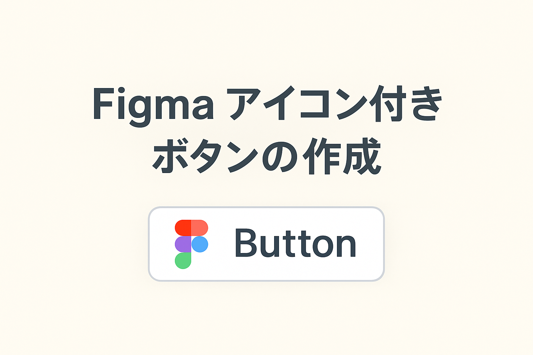Click the final "n" of the Button label
Viewport: 533px width, 355px height.
(x=347, y=246)
